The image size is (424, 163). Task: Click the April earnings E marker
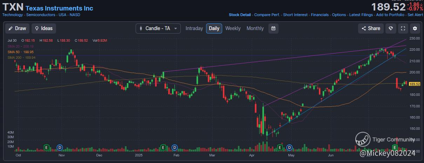click(x=280, y=147)
